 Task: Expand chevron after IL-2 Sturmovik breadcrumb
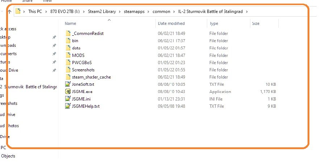point(247,12)
